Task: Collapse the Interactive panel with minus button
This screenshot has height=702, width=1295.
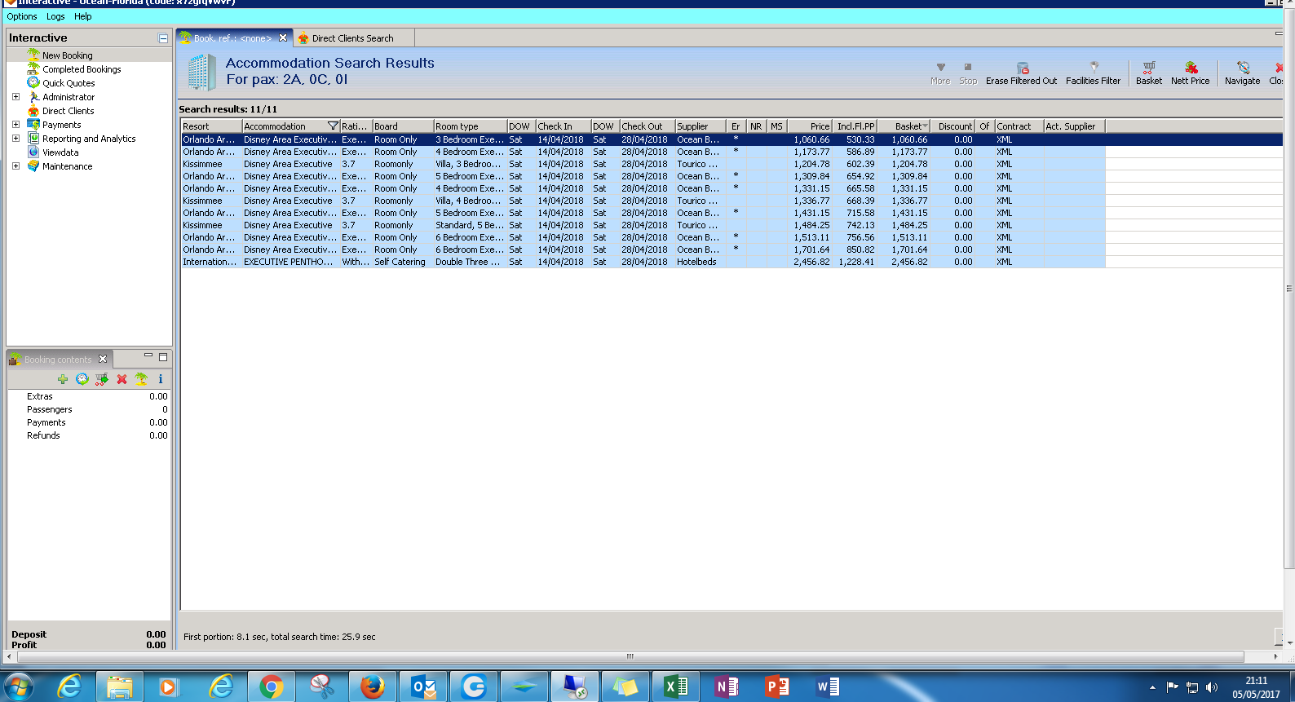Action: click(163, 38)
